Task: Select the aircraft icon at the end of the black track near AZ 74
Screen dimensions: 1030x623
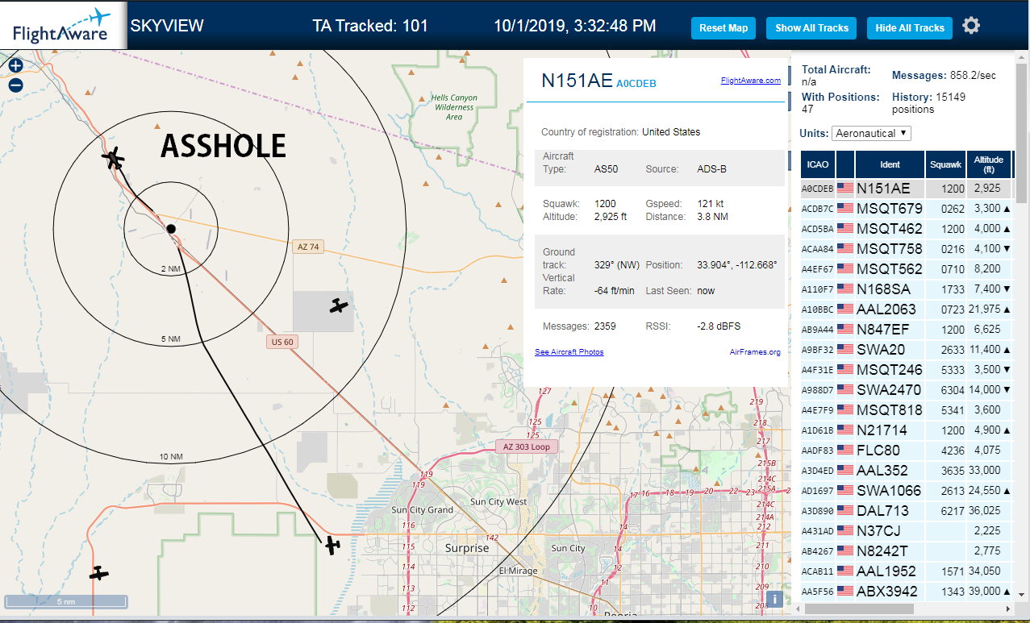Action: [114, 159]
